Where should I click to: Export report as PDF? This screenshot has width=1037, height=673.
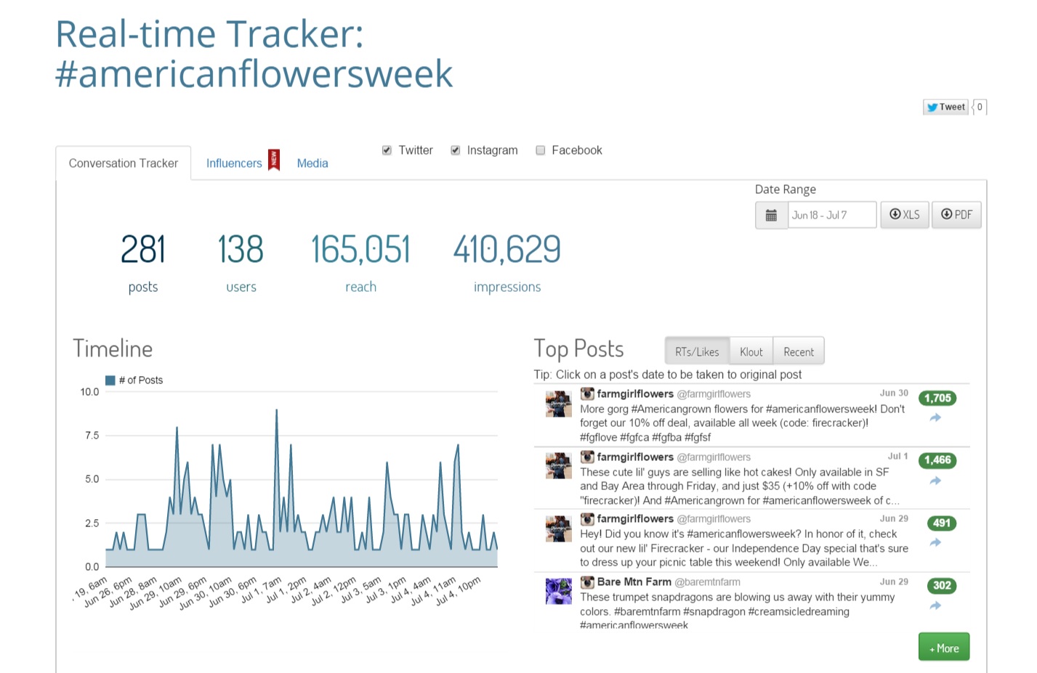[x=956, y=214]
